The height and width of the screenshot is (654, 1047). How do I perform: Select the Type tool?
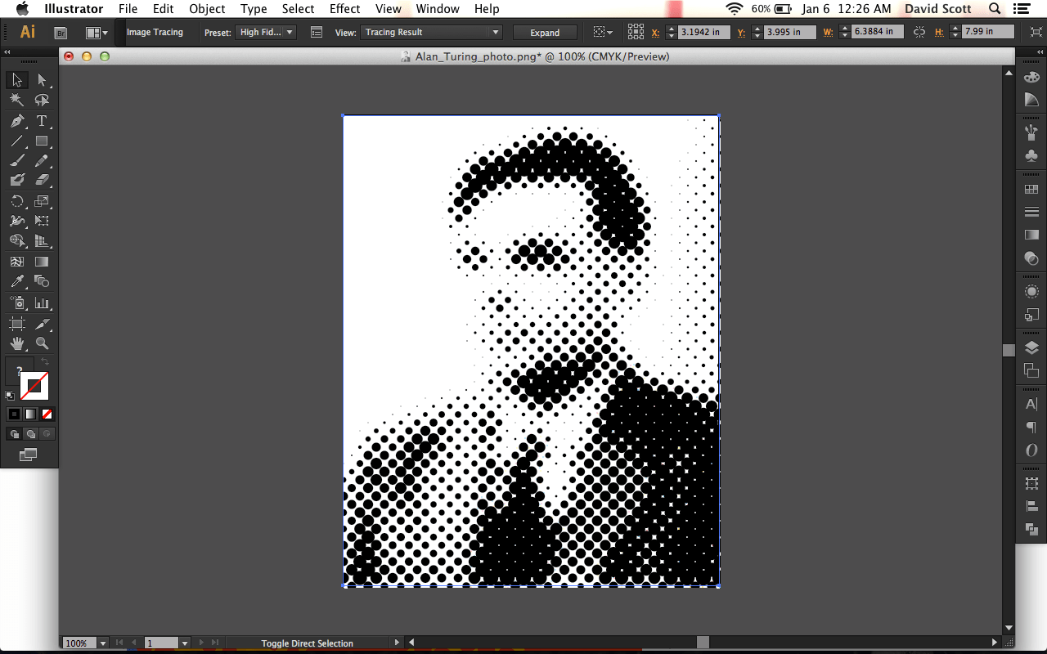pos(43,121)
